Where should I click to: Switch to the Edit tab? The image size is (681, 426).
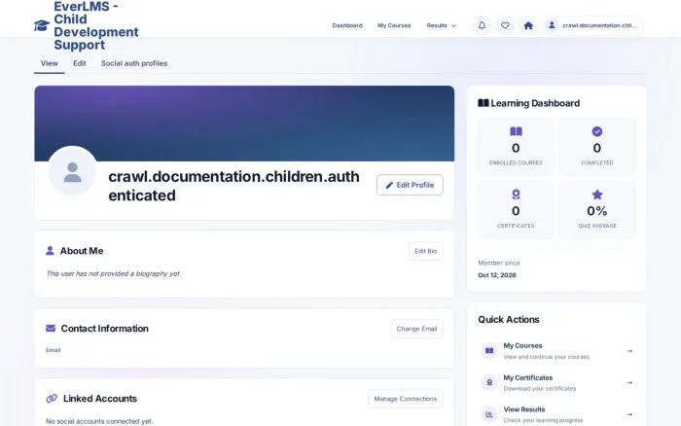click(x=80, y=63)
